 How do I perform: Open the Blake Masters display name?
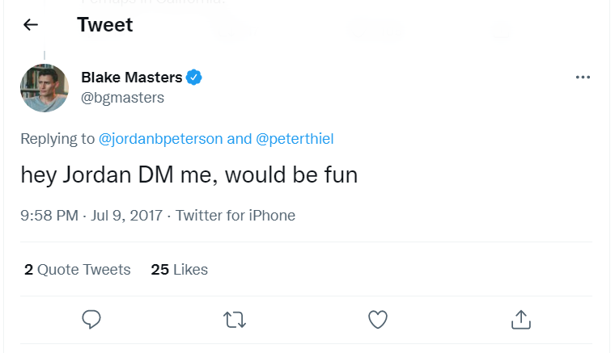[x=132, y=77]
